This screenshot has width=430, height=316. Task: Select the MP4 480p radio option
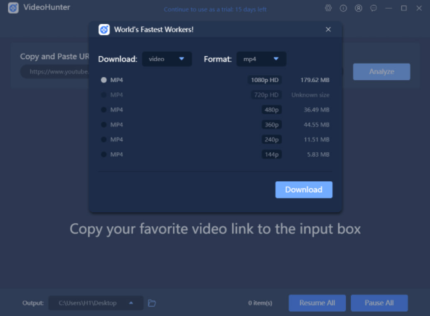(104, 110)
